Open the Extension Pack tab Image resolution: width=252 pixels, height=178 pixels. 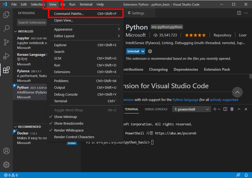pos(217,70)
